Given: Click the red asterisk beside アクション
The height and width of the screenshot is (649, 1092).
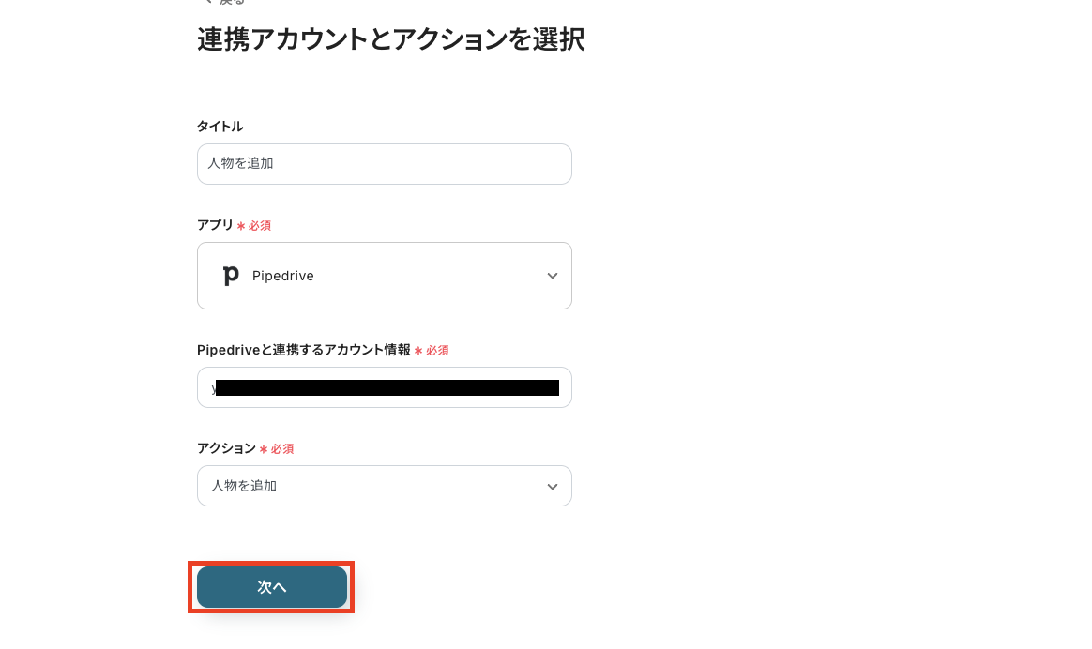Looking at the screenshot, I should (x=264, y=449).
